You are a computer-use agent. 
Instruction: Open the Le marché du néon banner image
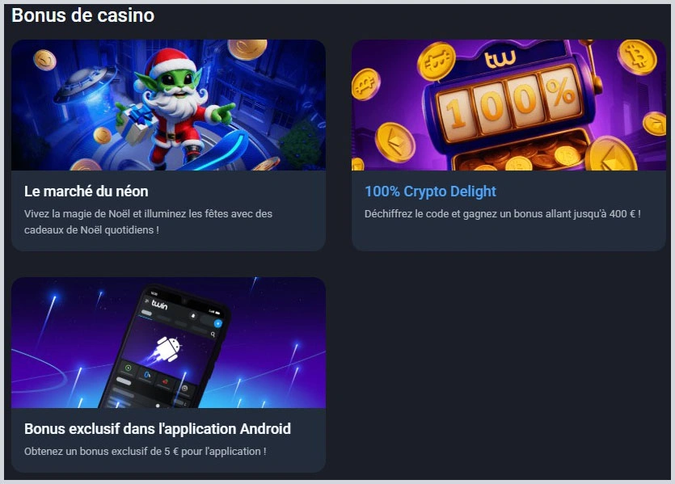click(x=168, y=105)
